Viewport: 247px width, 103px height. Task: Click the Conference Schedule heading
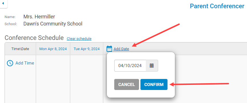click(34, 38)
